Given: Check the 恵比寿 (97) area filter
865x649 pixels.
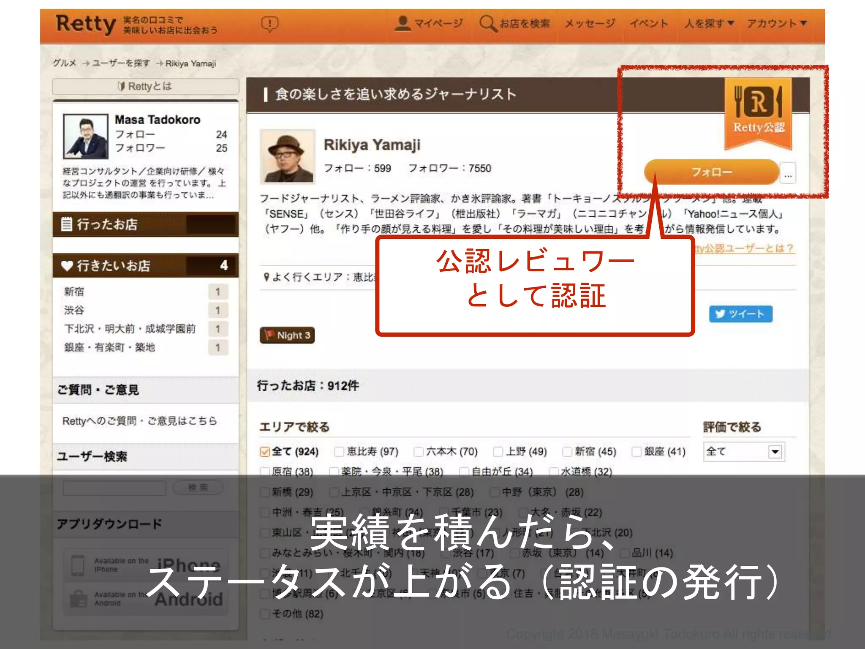Looking at the screenshot, I should (x=339, y=452).
